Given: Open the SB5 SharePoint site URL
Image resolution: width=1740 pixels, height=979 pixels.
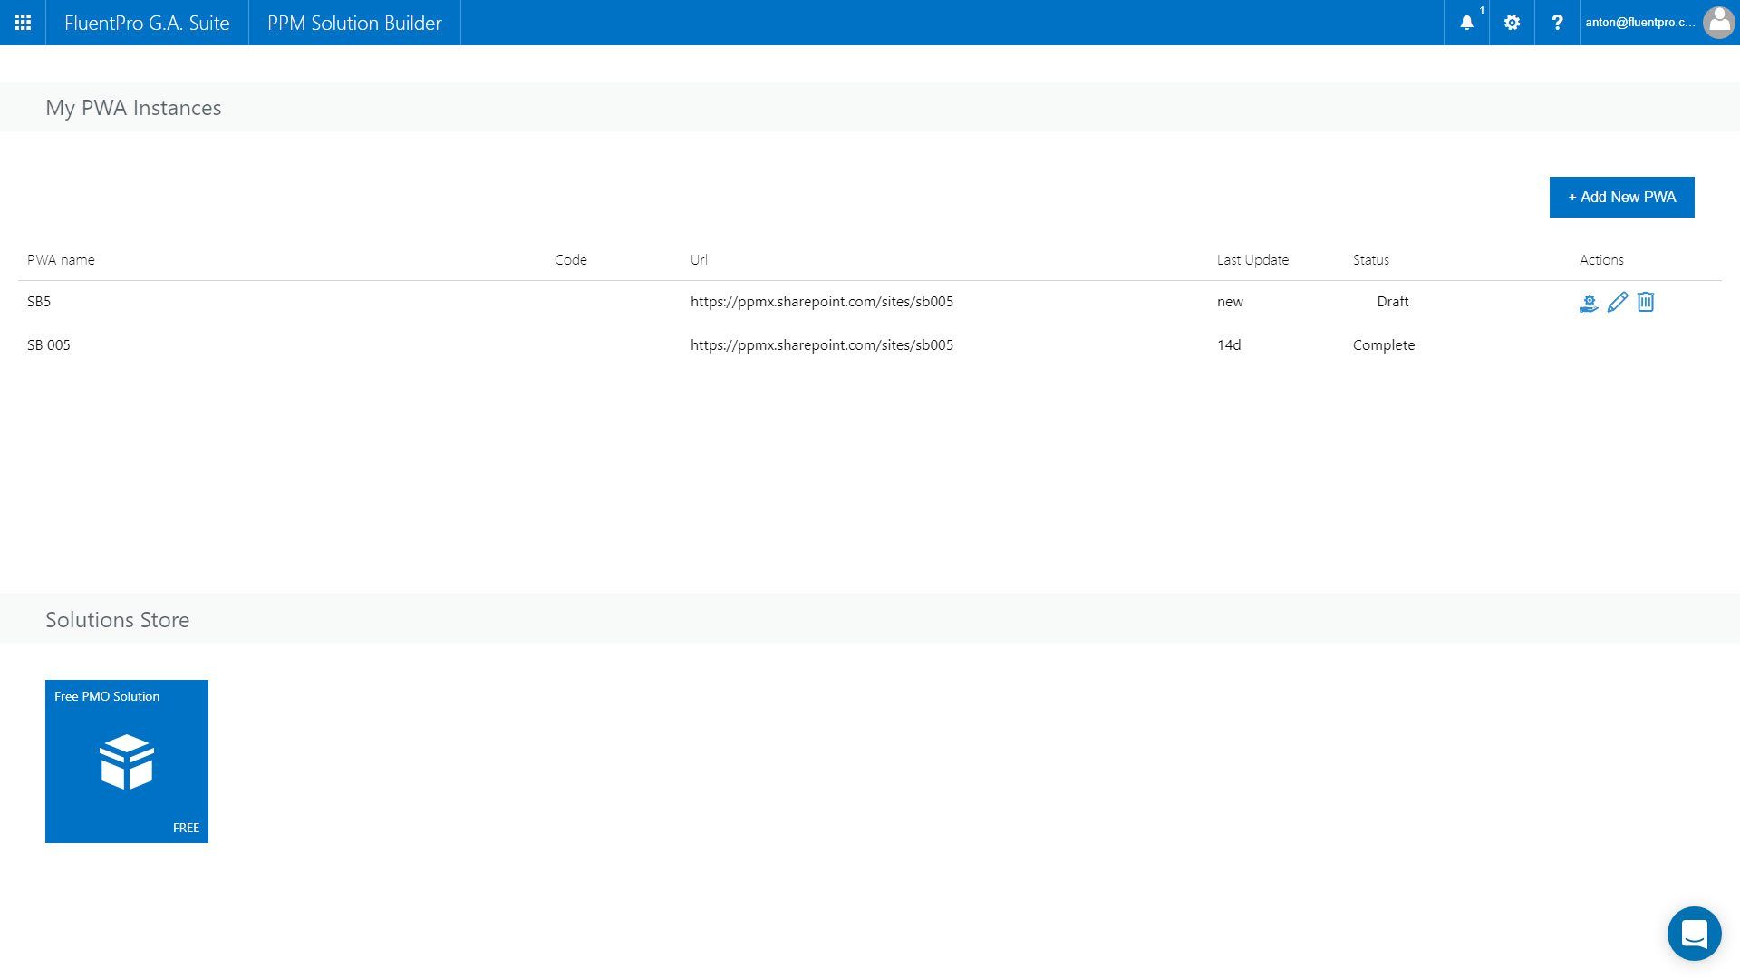Looking at the screenshot, I should point(821,301).
